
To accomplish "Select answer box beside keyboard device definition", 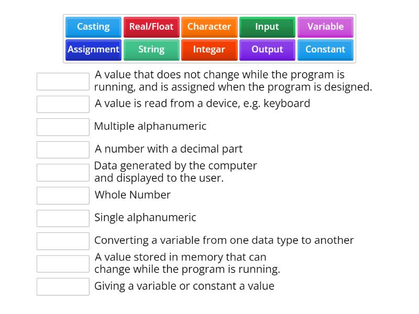I will click(x=63, y=104).
